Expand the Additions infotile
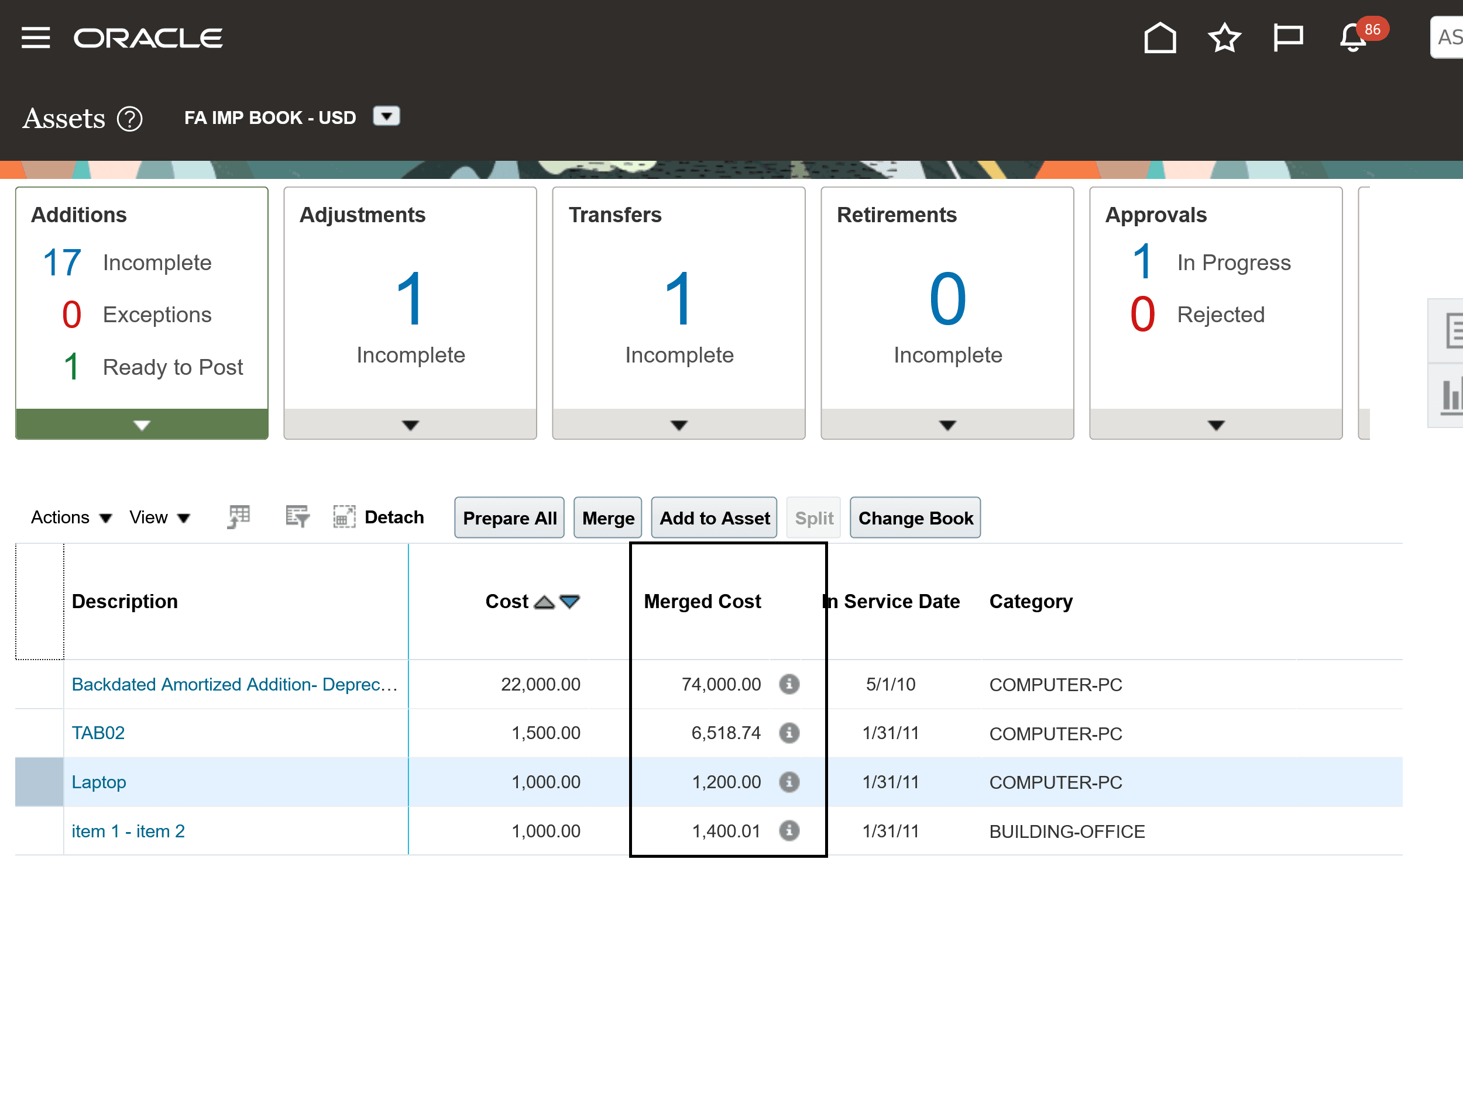The image size is (1463, 1118). 142,425
